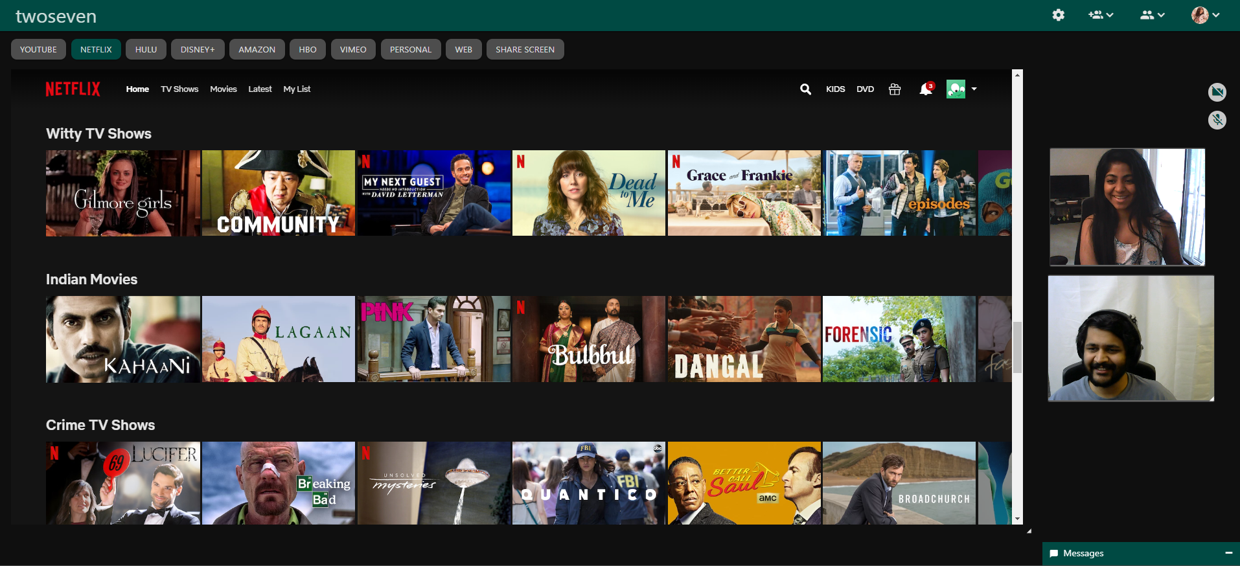Viewport: 1240px width, 566px height.
Task: Open Netflix My List
Action: 297,89
